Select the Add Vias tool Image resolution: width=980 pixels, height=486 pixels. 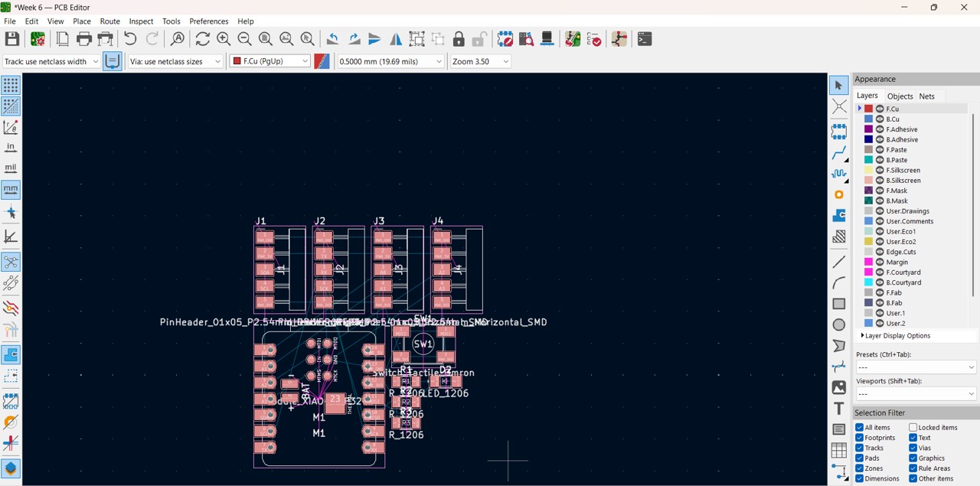tap(839, 195)
